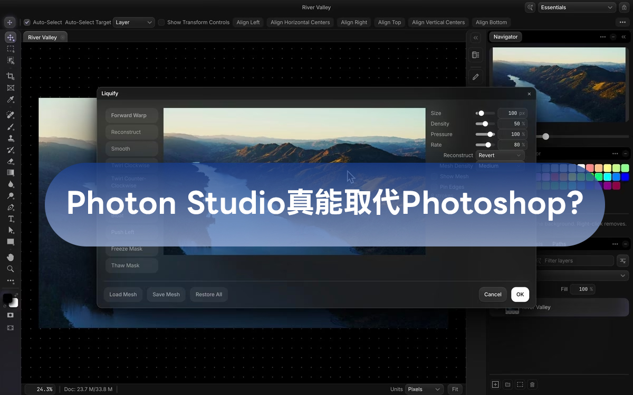633x395 pixels.
Task: Select the History Brush tool
Action: pos(11,150)
